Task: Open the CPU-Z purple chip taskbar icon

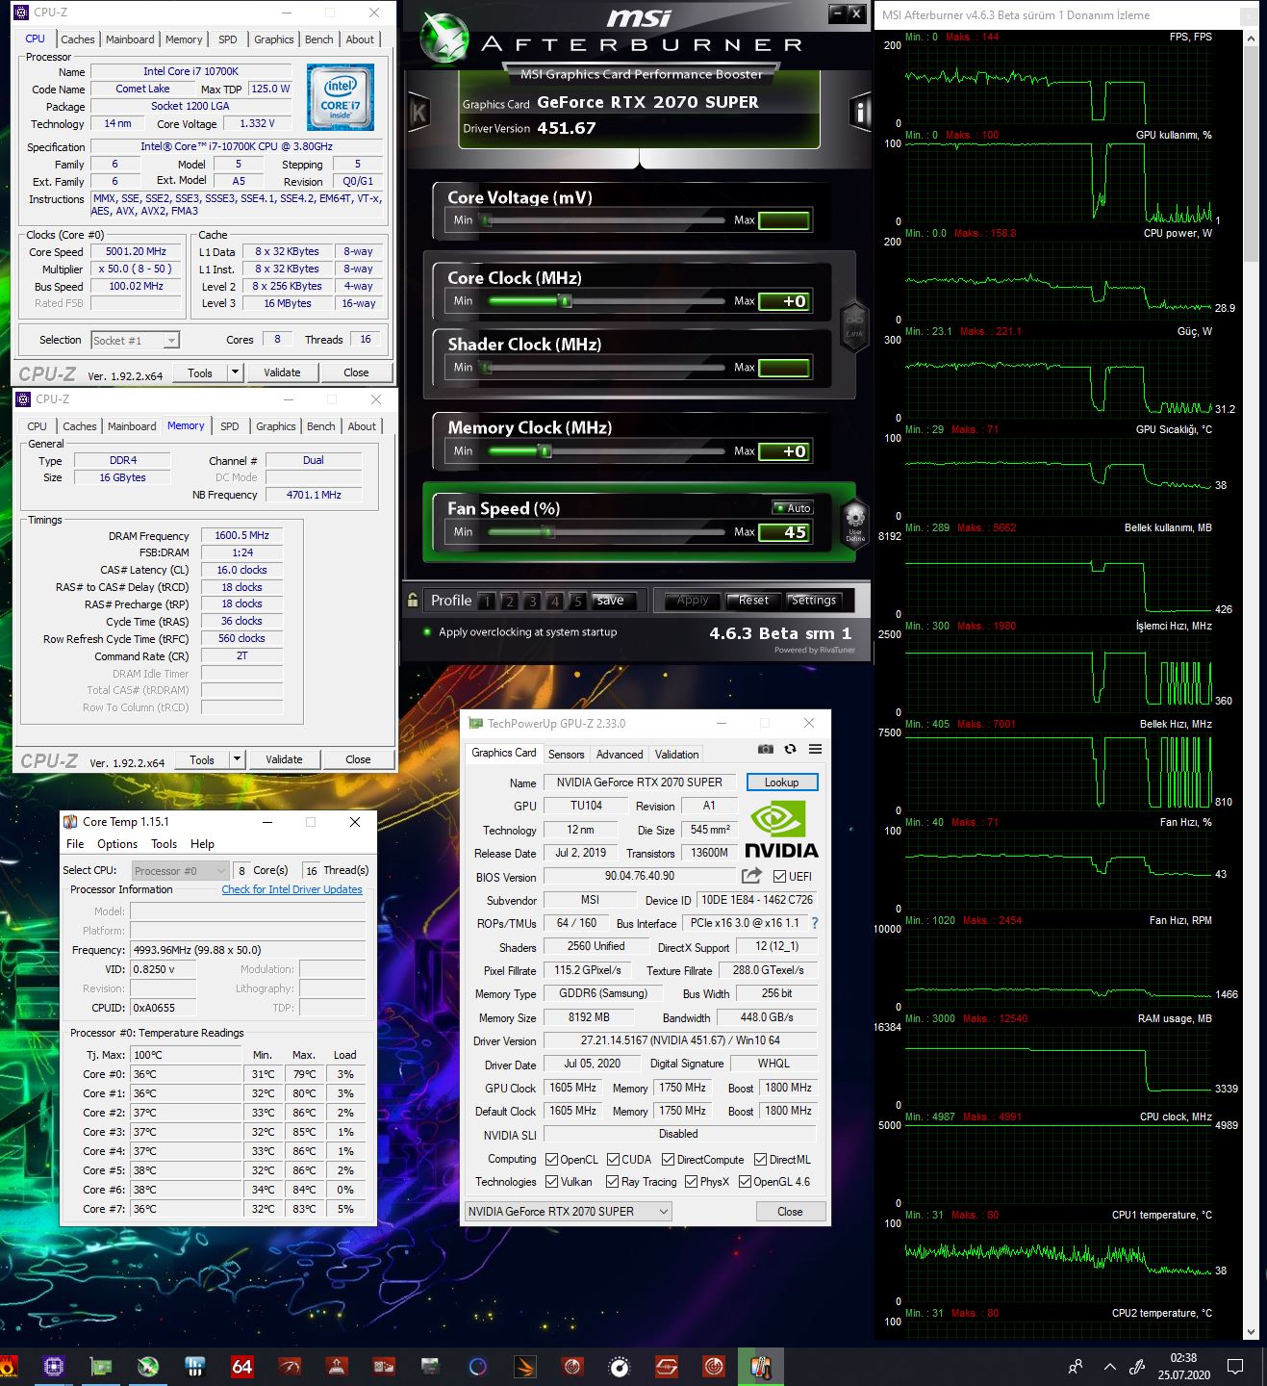Action: (x=54, y=1366)
